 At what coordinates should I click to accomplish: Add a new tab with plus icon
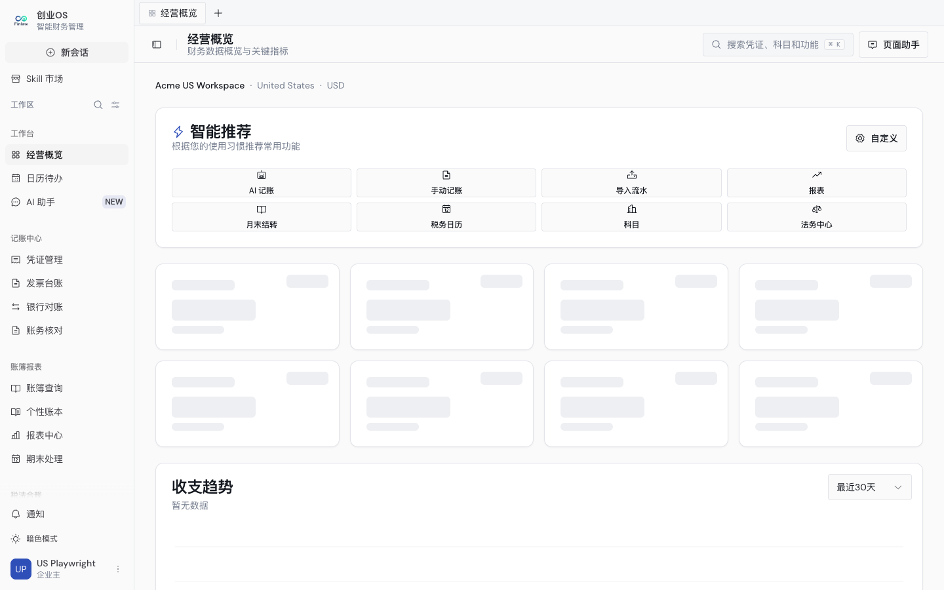tap(218, 13)
